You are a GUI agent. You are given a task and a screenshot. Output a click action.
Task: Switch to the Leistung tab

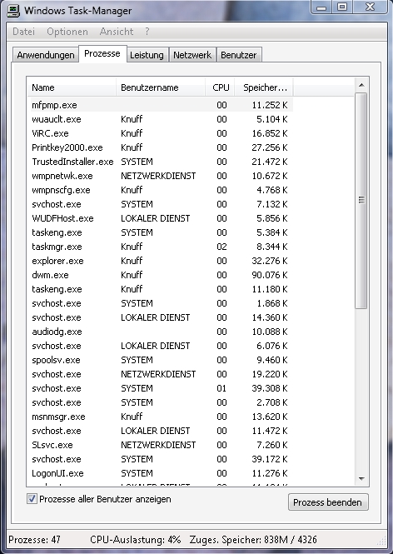point(147,55)
